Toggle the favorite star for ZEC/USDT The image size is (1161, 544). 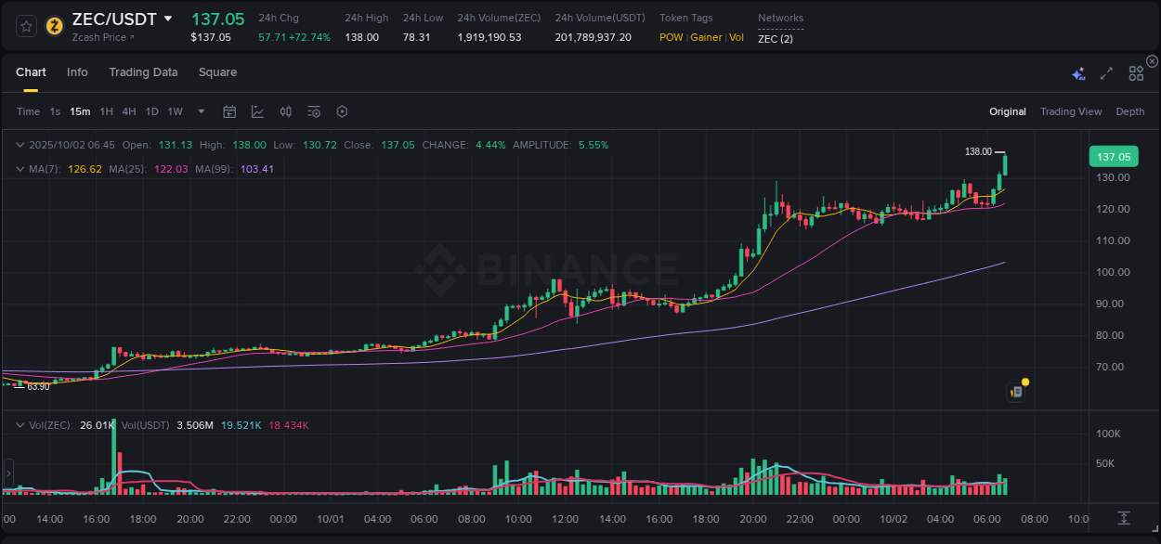25,25
